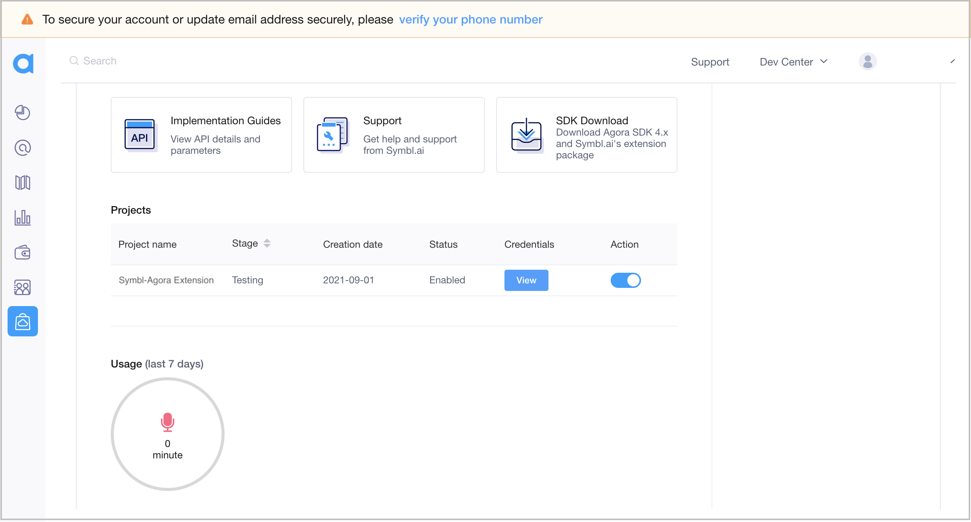Click the Testing stage cell
This screenshot has width=971, height=522.
click(x=248, y=280)
